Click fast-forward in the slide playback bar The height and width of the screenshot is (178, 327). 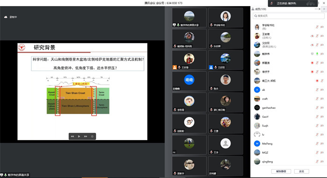tap(85, 136)
